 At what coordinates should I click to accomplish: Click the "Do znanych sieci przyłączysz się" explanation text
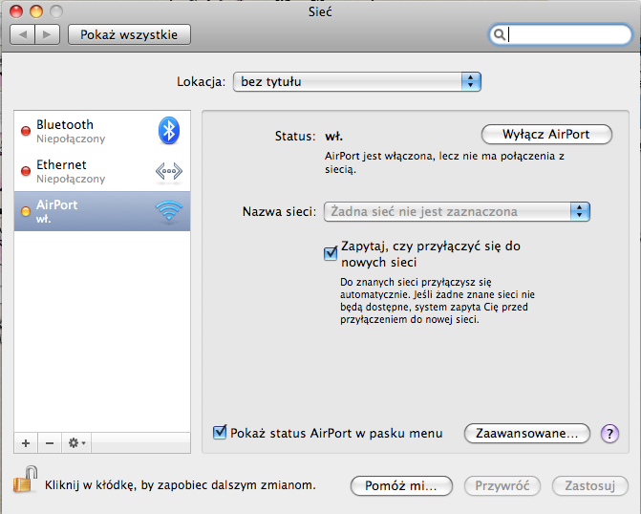(x=438, y=301)
